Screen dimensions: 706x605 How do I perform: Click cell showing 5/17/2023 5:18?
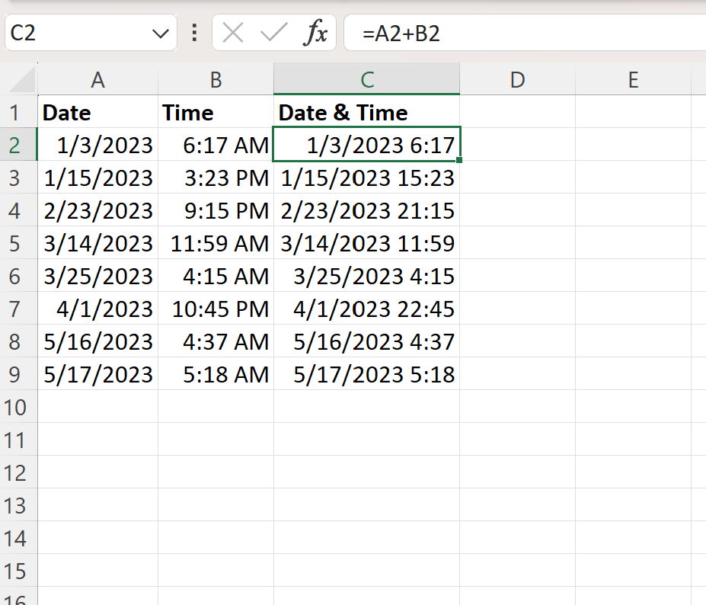pyautogui.click(x=366, y=374)
